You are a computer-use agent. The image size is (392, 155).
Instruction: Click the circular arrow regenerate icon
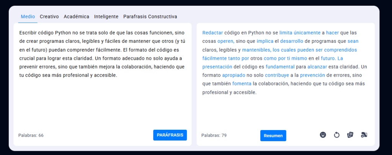pyautogui.click(x=336, y=135)
